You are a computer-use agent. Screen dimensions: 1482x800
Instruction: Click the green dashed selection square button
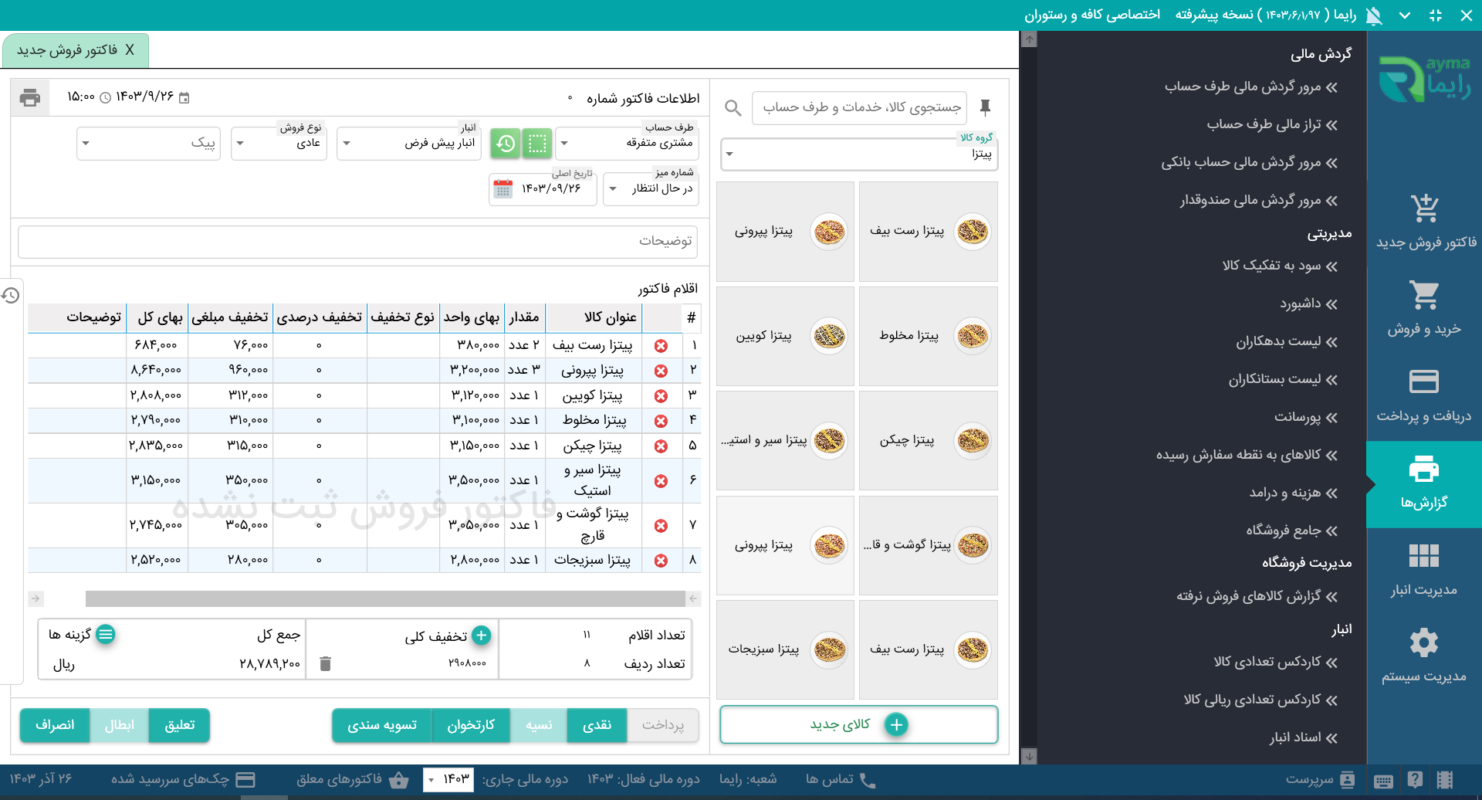(x=537, y=144)
